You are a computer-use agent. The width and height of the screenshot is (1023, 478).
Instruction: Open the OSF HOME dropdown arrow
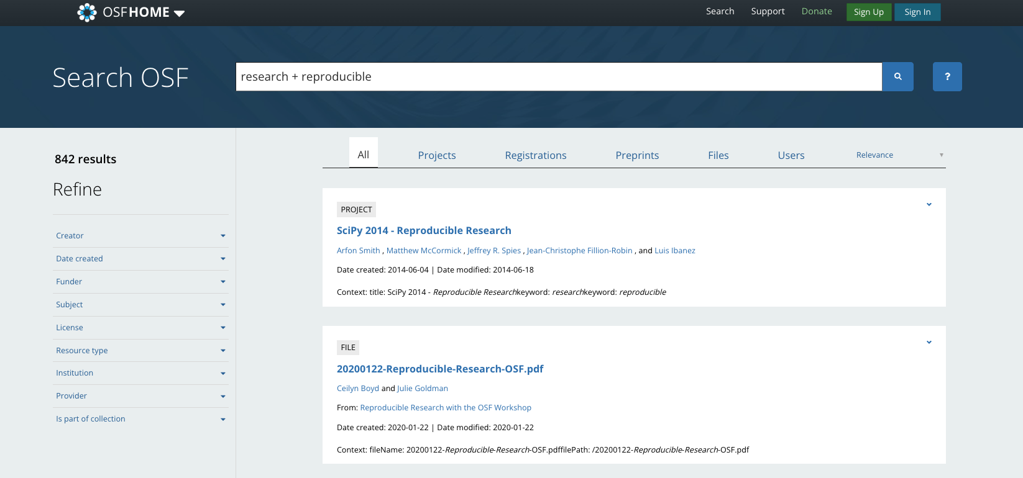(180, 14)
